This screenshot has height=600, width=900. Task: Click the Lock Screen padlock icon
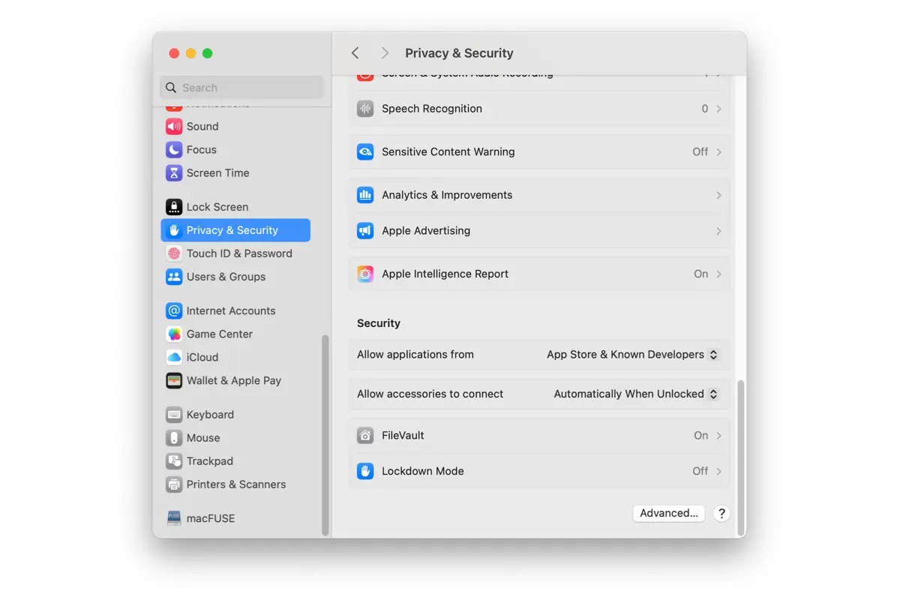pos(174,207)
